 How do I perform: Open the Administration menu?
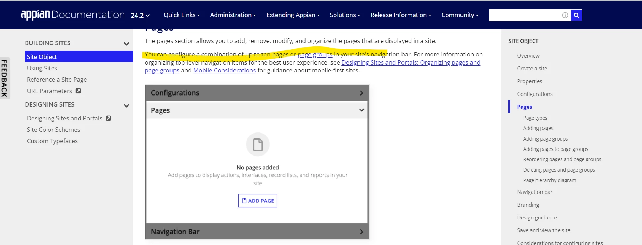[233, 15]
